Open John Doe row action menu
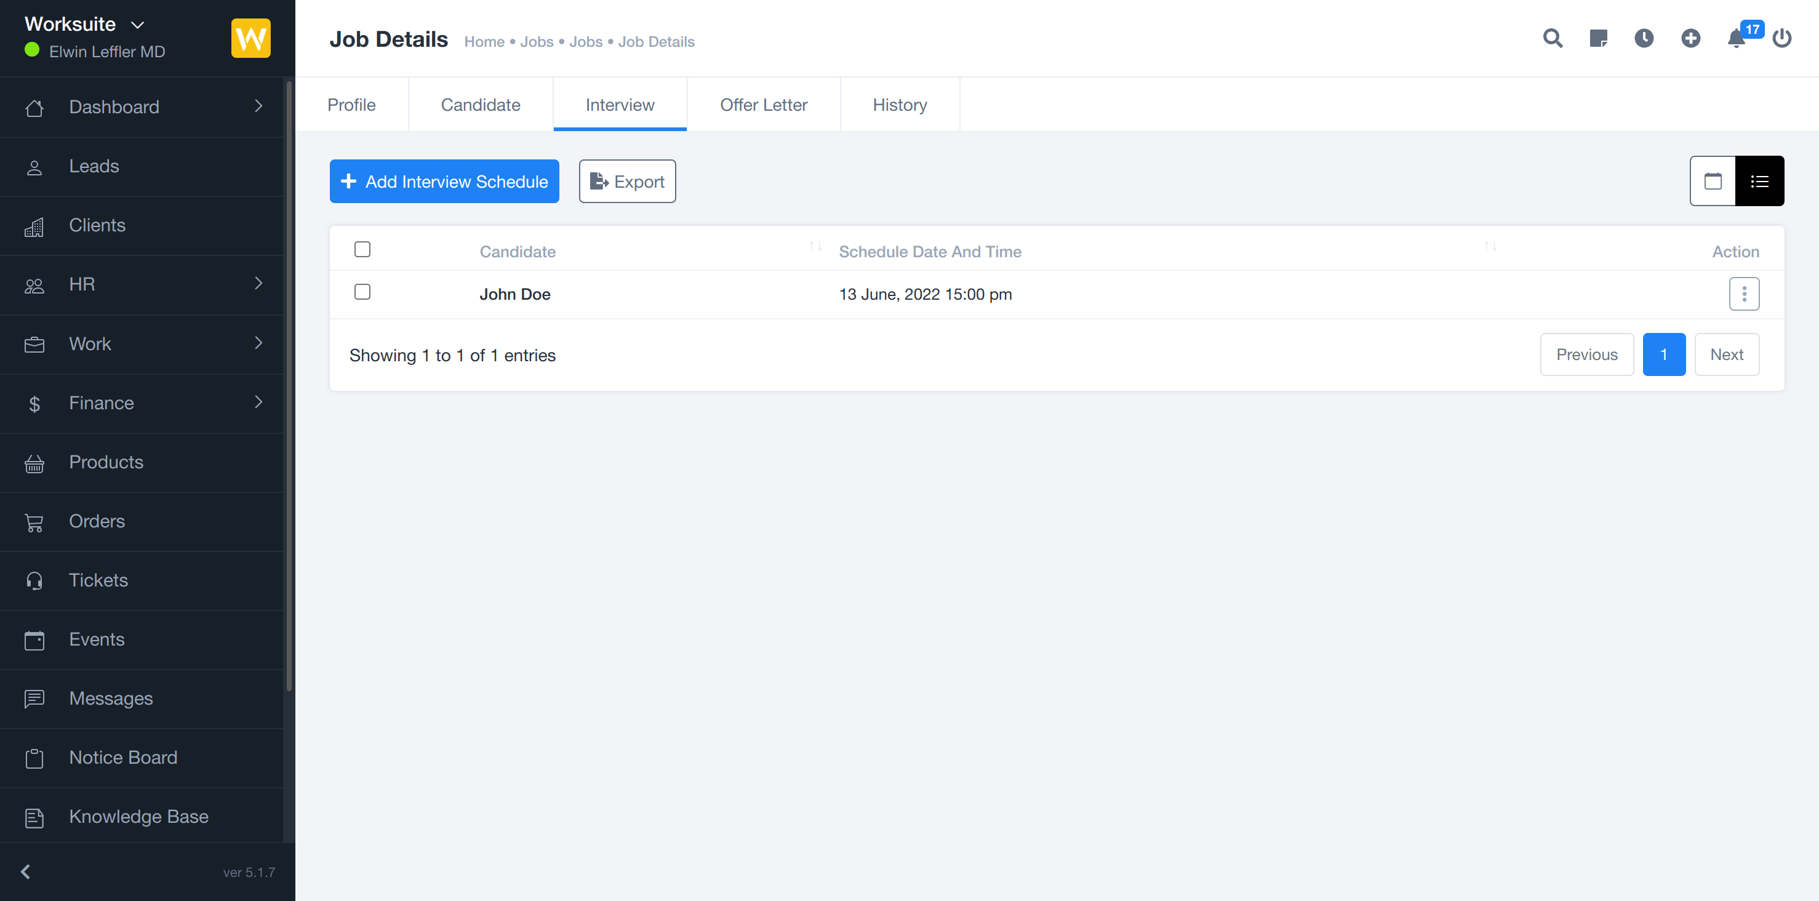 point(1743,294)
